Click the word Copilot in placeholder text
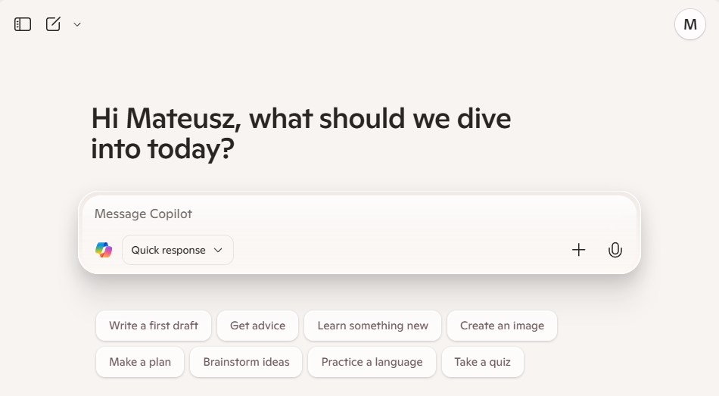The width and height of the screenshot is (719, 396). click(171, 214)
